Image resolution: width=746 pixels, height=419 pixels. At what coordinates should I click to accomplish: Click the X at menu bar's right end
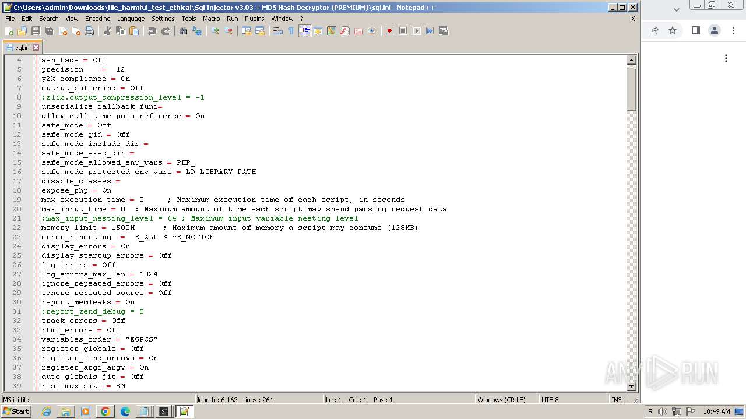point(633,19)
